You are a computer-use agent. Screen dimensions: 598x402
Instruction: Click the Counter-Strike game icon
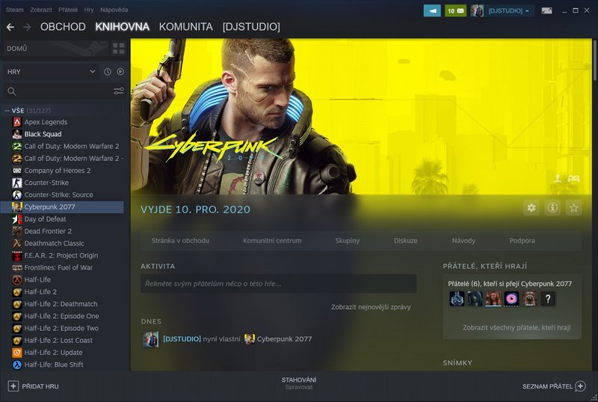point(17,183)
